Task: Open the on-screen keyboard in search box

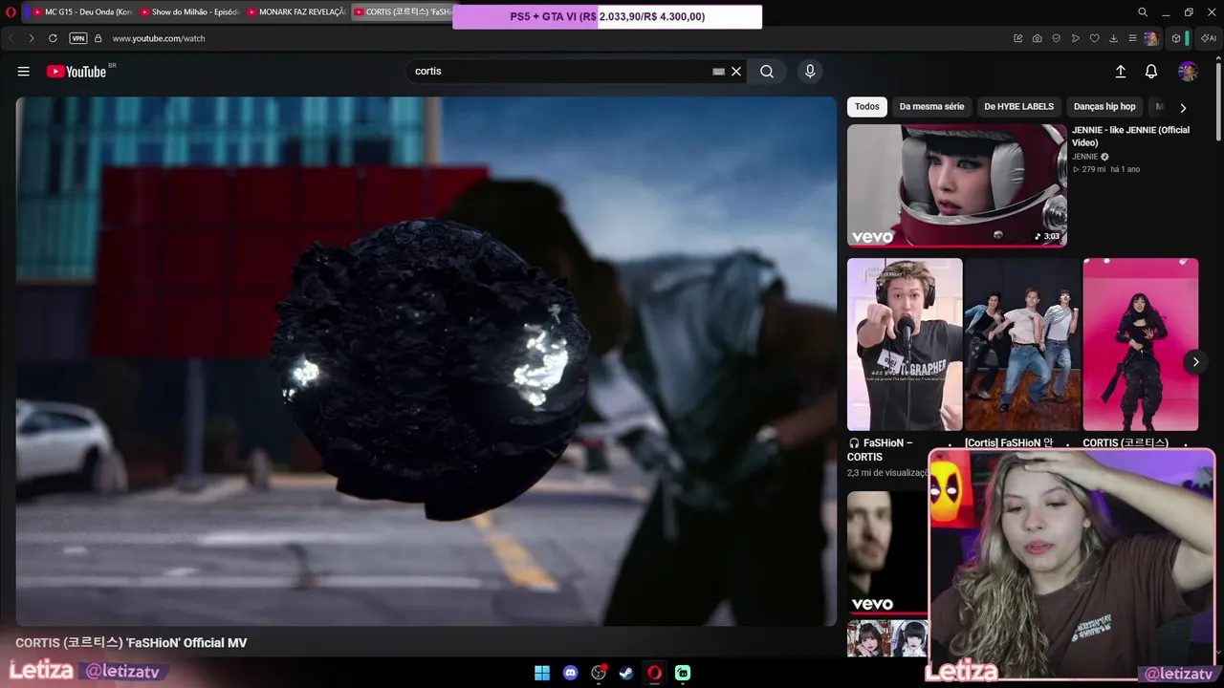Action: click(719, 72)
